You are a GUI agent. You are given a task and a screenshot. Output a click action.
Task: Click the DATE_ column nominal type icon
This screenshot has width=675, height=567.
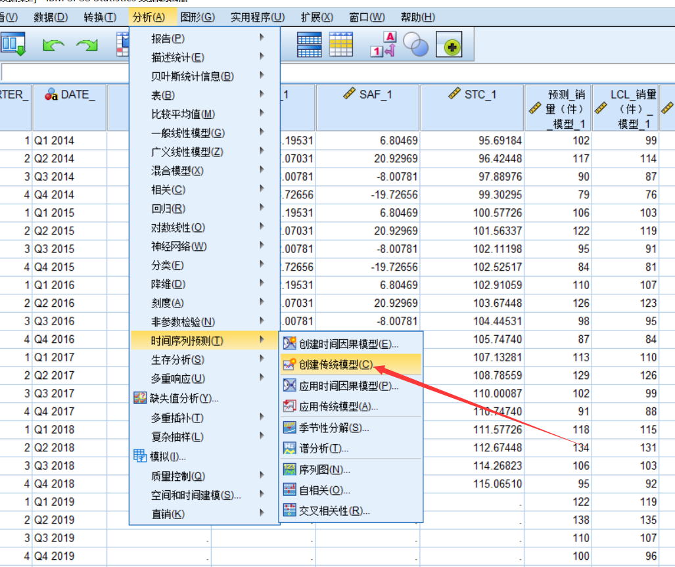(51, 94)
